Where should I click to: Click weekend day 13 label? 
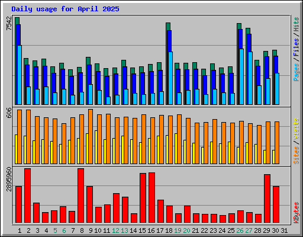click(124, 230)
